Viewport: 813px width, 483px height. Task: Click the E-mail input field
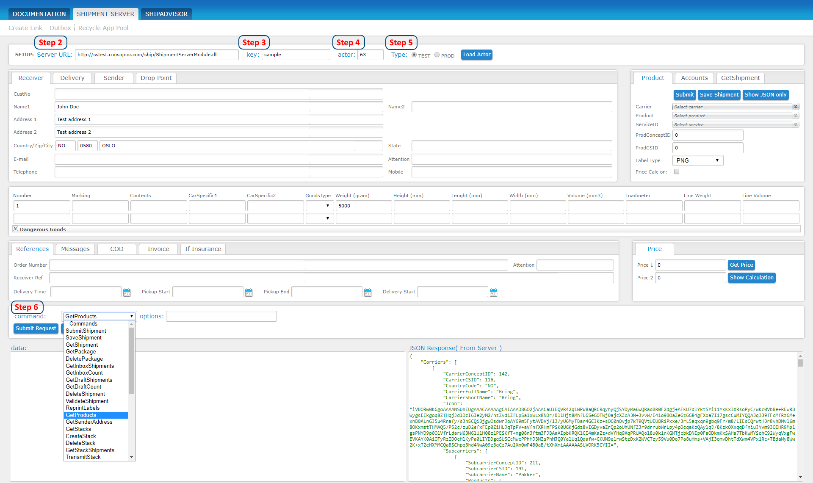(x=218, y=159)
